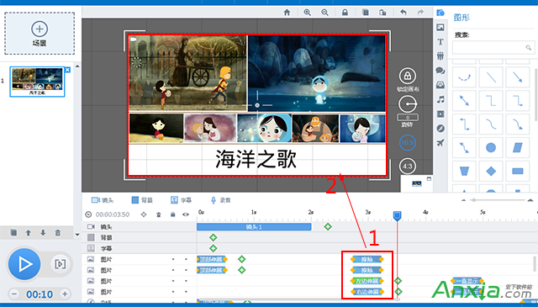Select scene 1 thumbnail
This screenshot has width=538, height=307.
click(37, 82)
